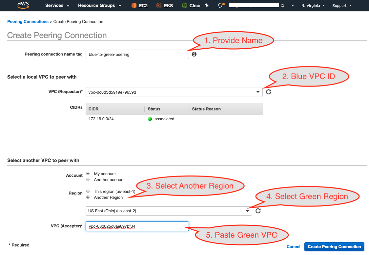Open the CloudFormation shortcut in the navigation bar

click(x=193, y=5)
